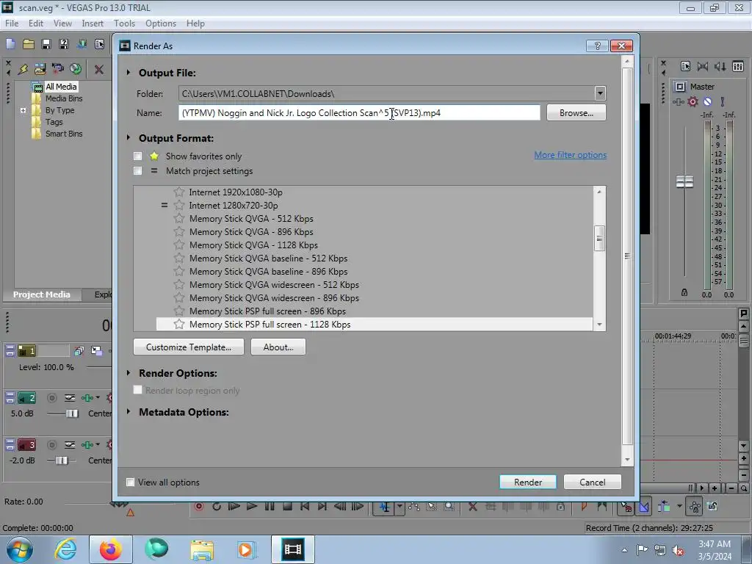Click the Loop Playback icon
Viewport: 752px width, 564px height.
pos(217,507)
